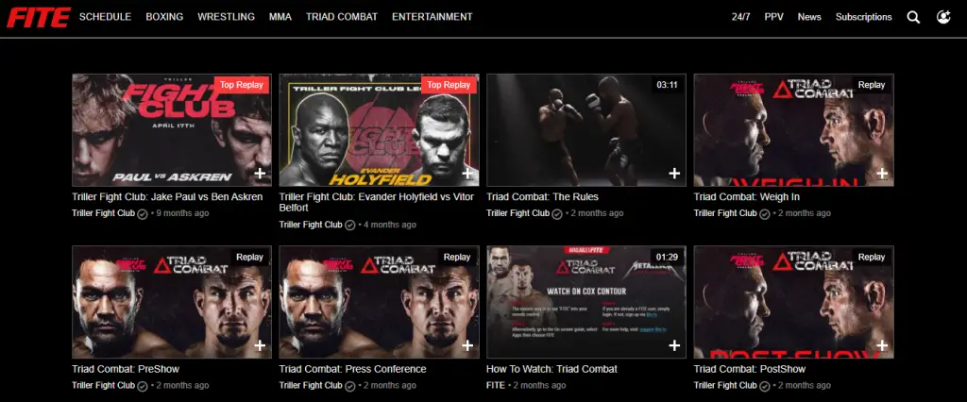Click verified badge under Jake Paul vs Ben Askren
The height and width of the screenshot is (402, 967).
click(x=143, y=214)
